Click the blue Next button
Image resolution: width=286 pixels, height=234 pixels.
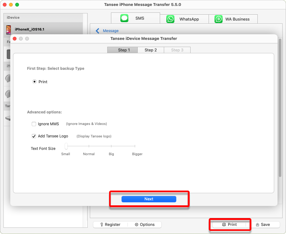tap(149, 199)
